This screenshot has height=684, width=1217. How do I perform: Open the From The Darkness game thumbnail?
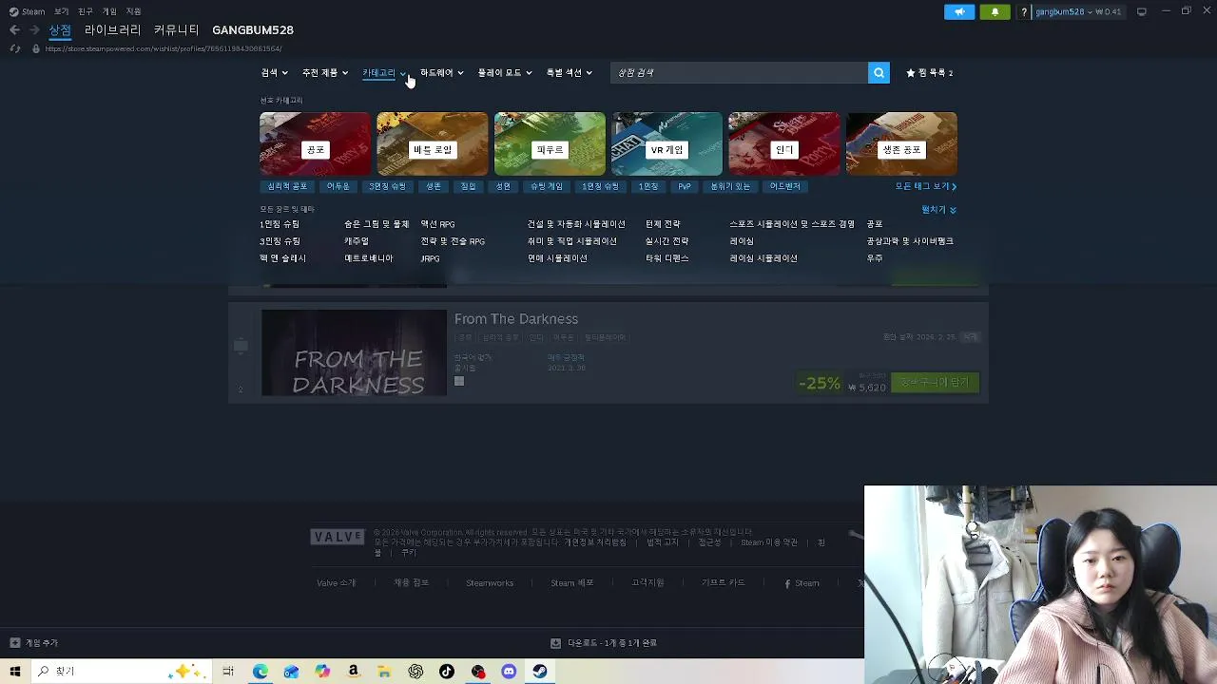[x=354, y=352]
